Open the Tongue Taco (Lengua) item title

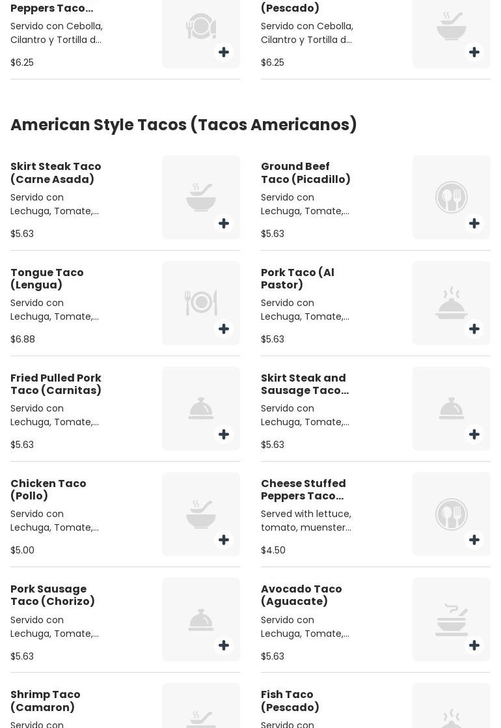click(x=47, y=279)
